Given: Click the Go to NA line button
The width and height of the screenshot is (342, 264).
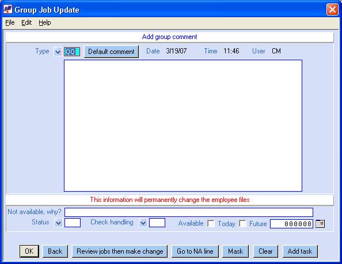Looking at the screenshot, I should (195, 251).
